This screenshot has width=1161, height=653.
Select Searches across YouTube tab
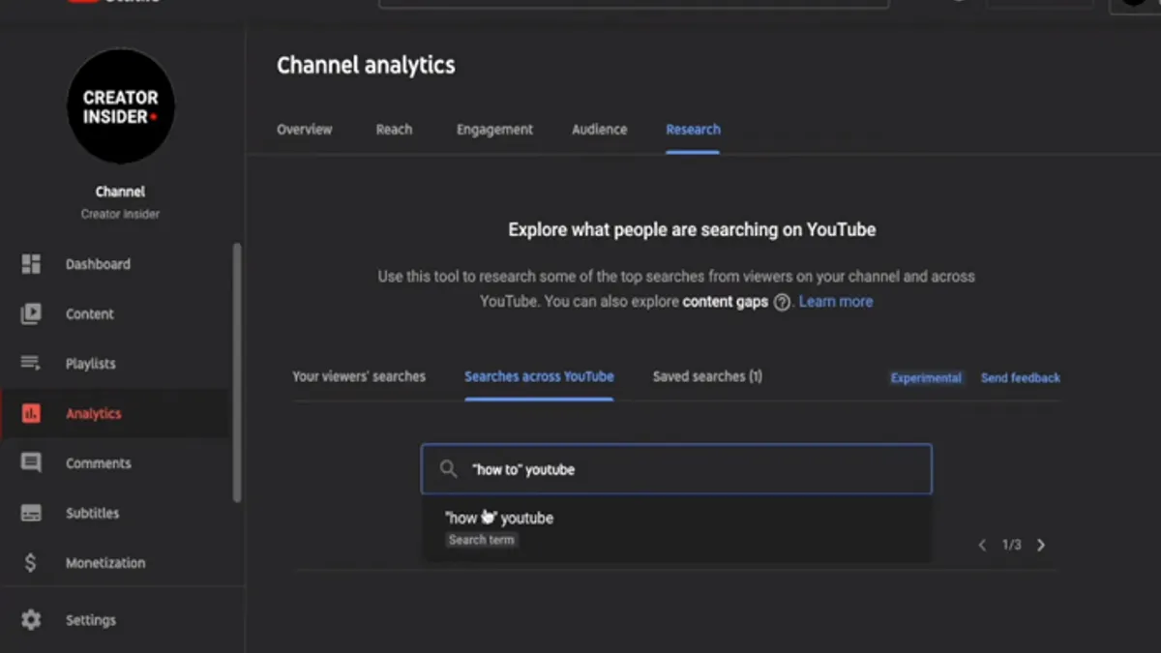539,376
